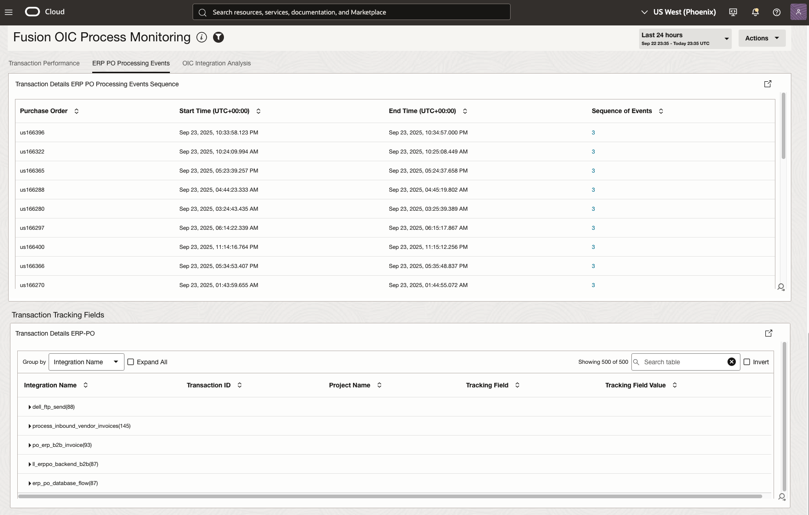Toggle the Invert checkbox
Screen dimensions: 809x515
tap(747, 362)
